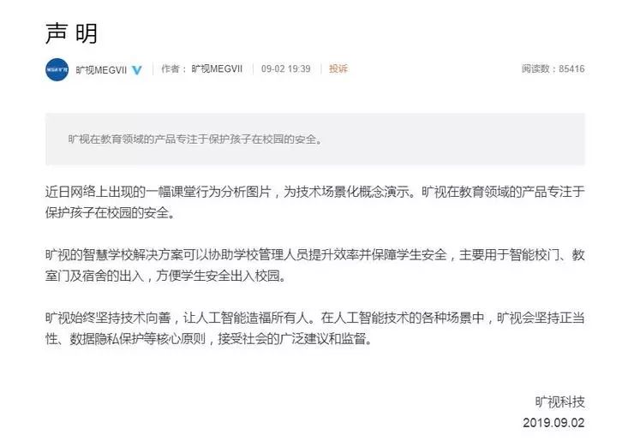The width and height of the screenshot is (634, 446).
Task: Click the 阅读数：85416 read counter
Action: pos(553,68)
